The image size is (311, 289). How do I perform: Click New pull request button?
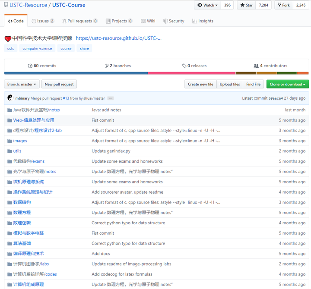click(x=59, y=84)
